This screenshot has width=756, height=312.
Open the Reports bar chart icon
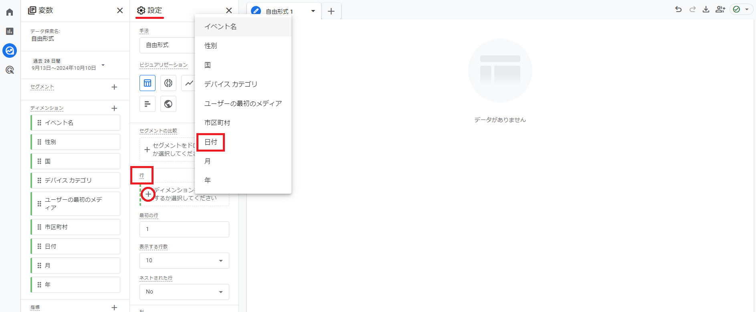(x=10, y=31)
